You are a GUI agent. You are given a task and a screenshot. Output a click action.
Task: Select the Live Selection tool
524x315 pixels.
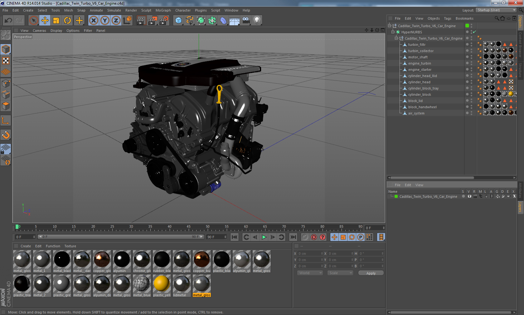33,21
